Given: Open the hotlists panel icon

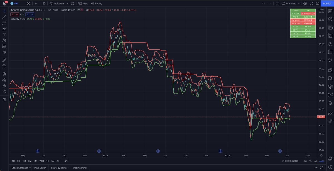Looking at the screenshot, I should pos(330,44).
